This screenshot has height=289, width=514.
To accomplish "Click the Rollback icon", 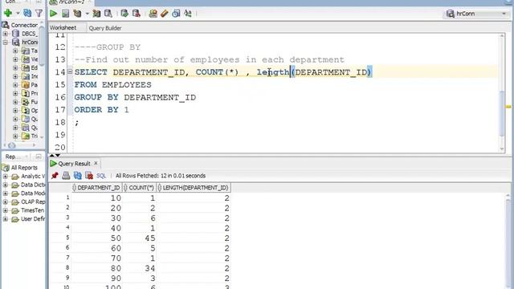I will pyautogui.click(x=136, y=14).
